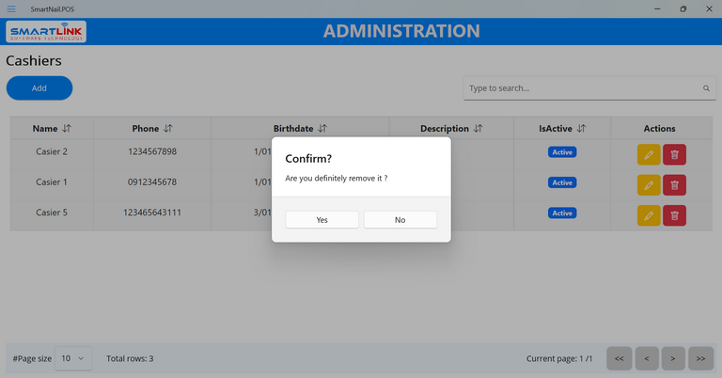Screen dimensions: 722x378
Task: Sort by the IsActive column
Action: 581,129
